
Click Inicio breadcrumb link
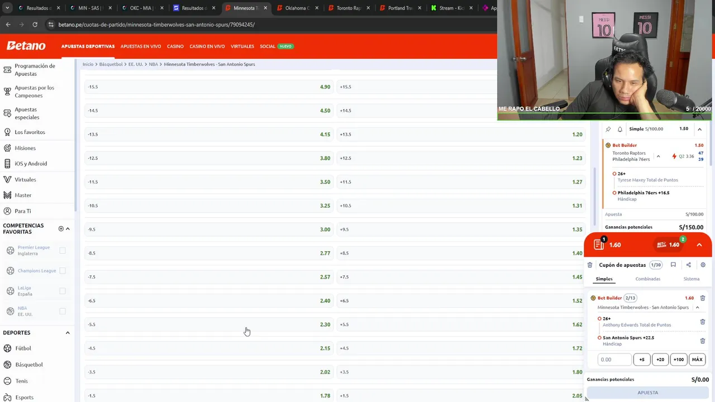coord(88,64)
